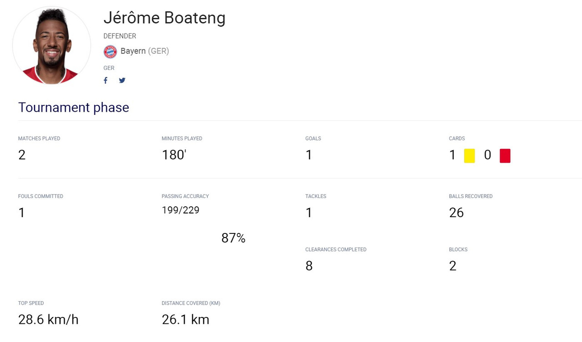Click Jérôme Boateng's portrait photo
The width and height of the screenshot is (582, 342).
click(51, 45)
